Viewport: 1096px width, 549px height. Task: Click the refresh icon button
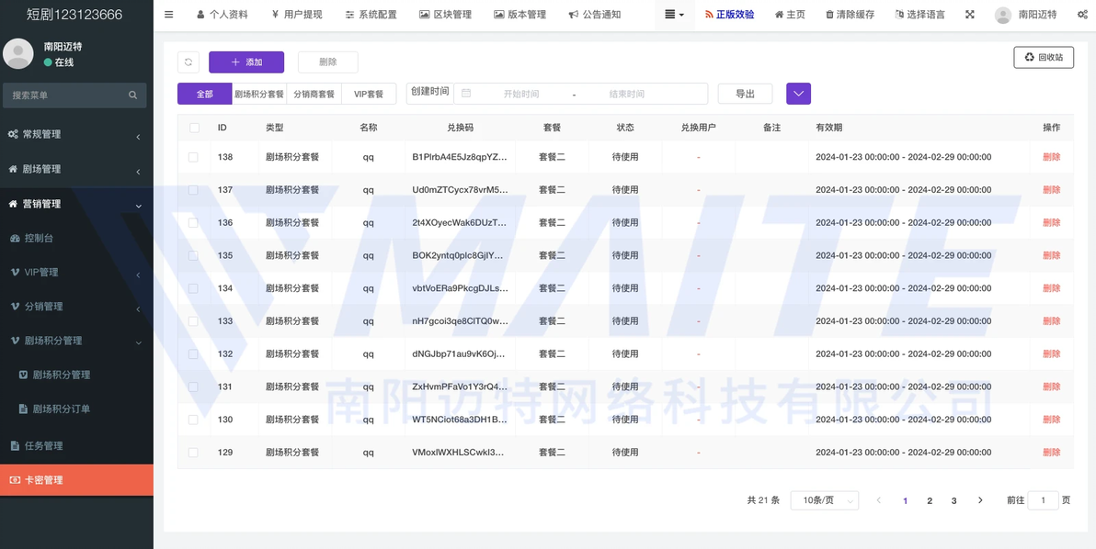tap(188, 62)
